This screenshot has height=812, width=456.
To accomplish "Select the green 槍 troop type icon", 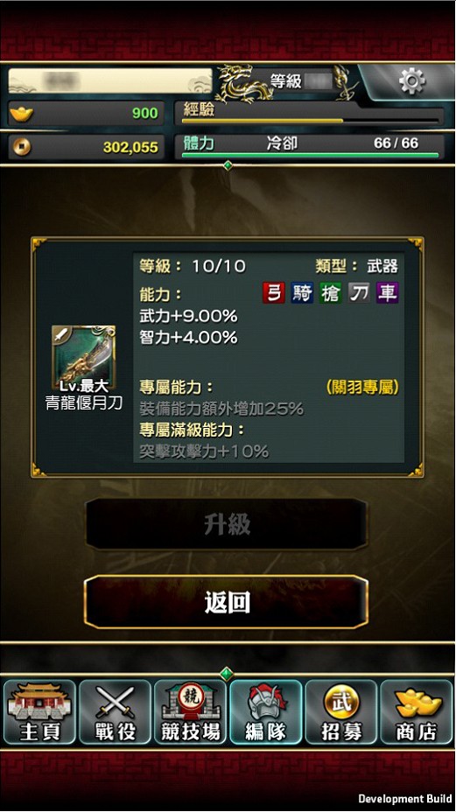I will pyautogui.click(x=331, y=293).
